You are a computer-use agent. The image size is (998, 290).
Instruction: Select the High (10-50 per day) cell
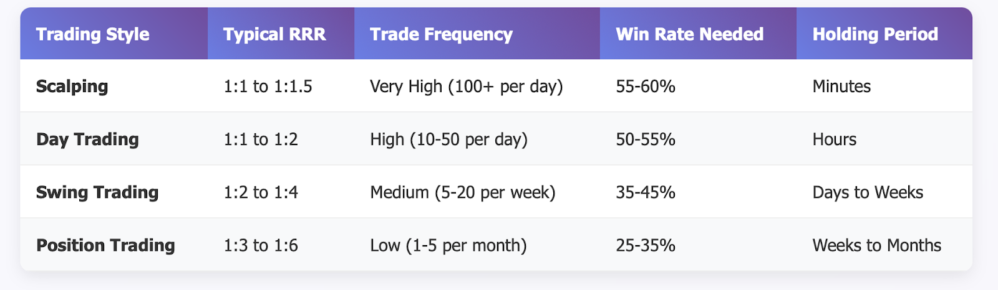click(448, 139)
